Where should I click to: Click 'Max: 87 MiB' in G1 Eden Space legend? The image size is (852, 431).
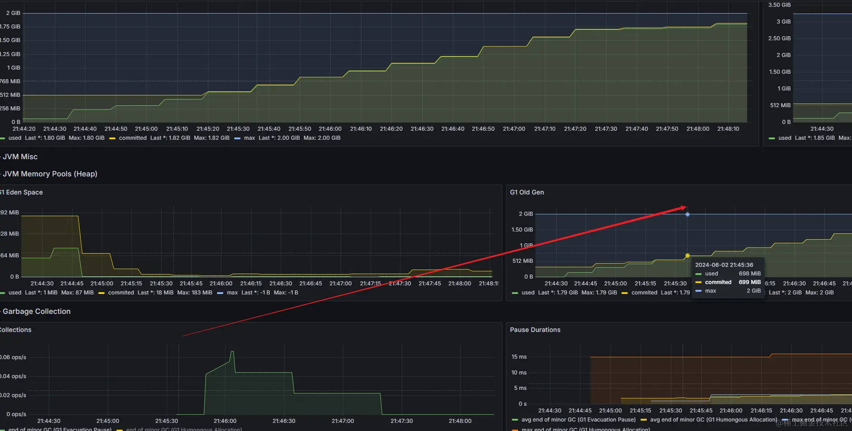coord(77,293)
